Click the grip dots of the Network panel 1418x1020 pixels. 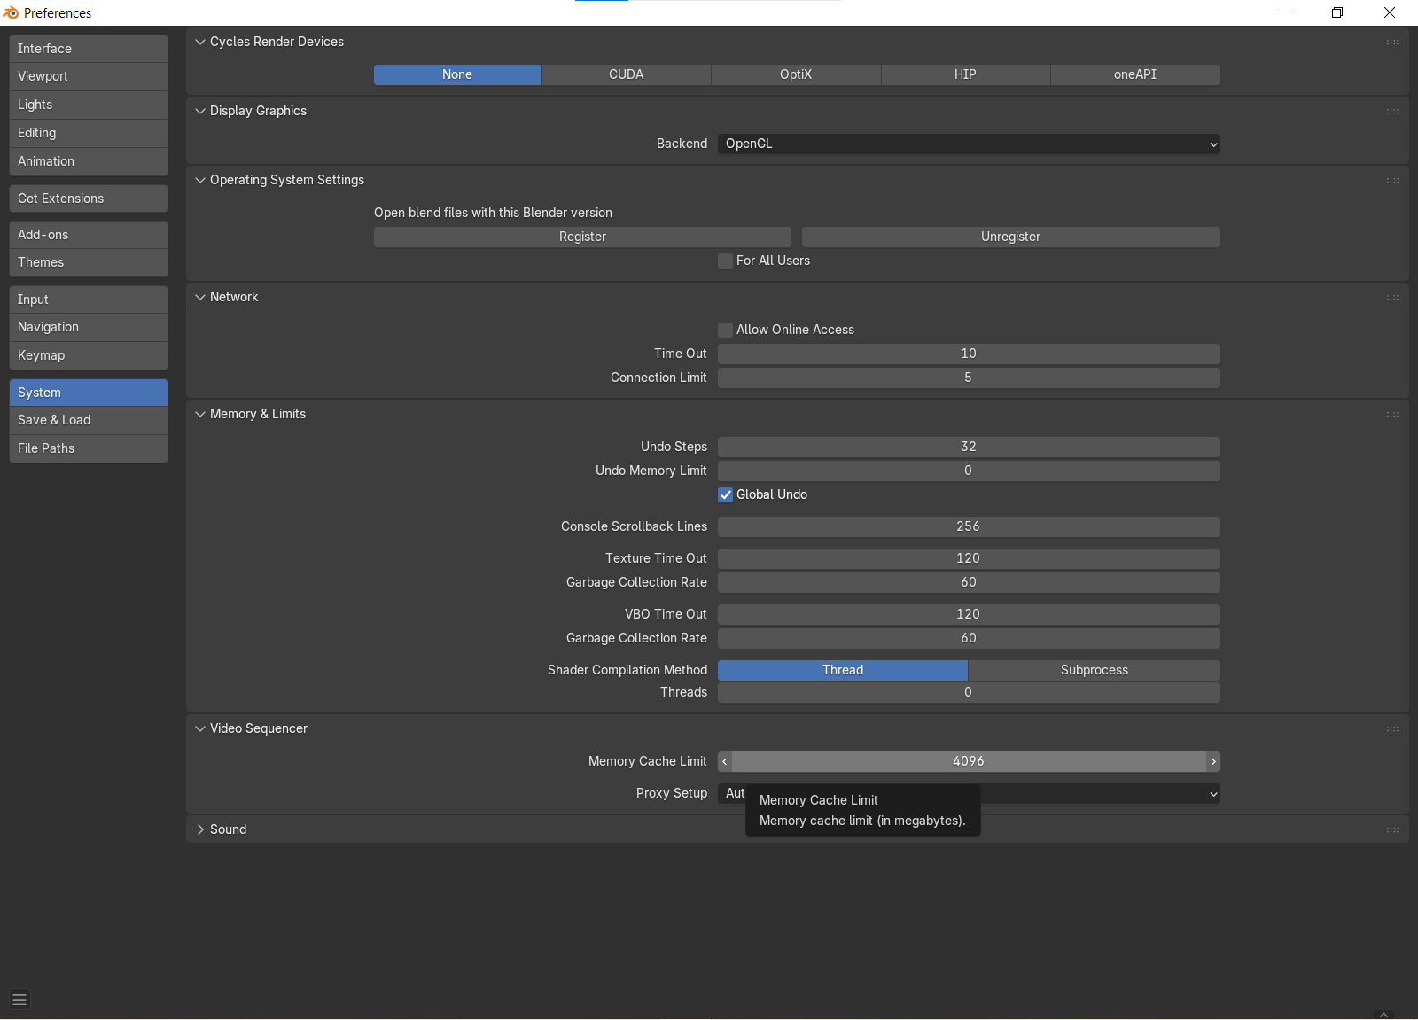point(1392,297)
